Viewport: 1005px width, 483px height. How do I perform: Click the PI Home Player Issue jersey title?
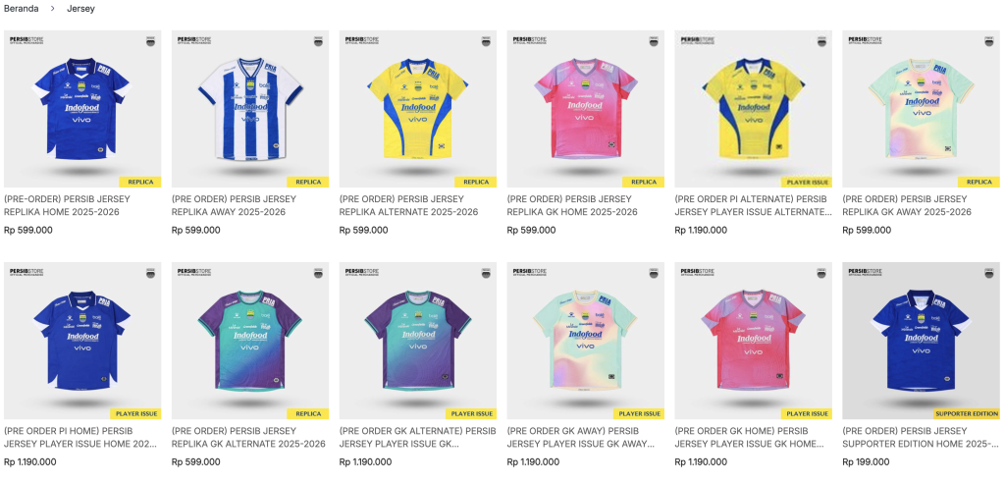click(80, 437)
